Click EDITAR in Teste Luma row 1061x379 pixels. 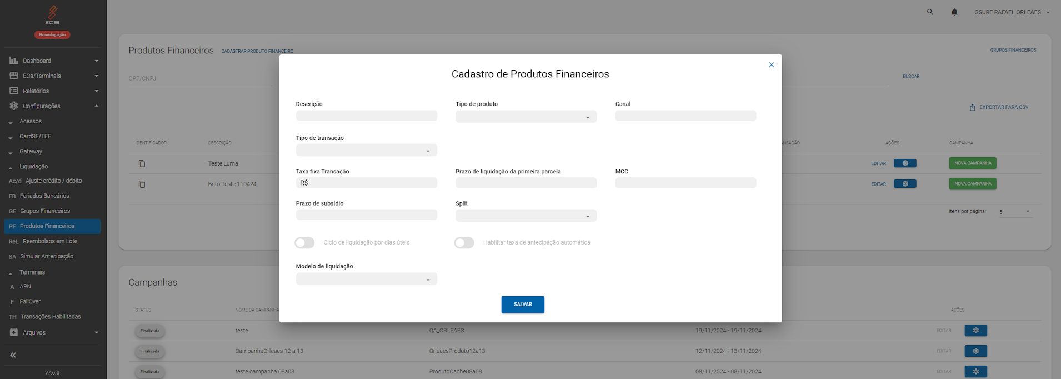878,163
